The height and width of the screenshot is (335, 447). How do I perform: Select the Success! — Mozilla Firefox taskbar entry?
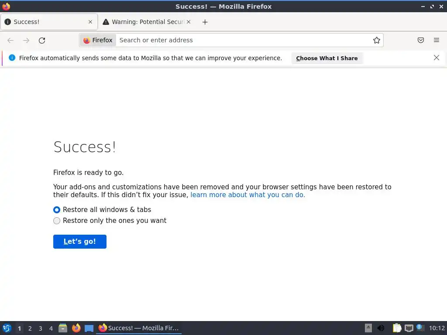tap(139, 328)
